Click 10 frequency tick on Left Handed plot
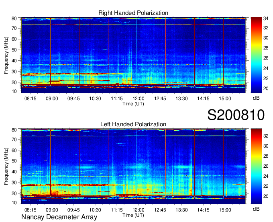The width and height of the screenshot is (273, 222). 14,203
